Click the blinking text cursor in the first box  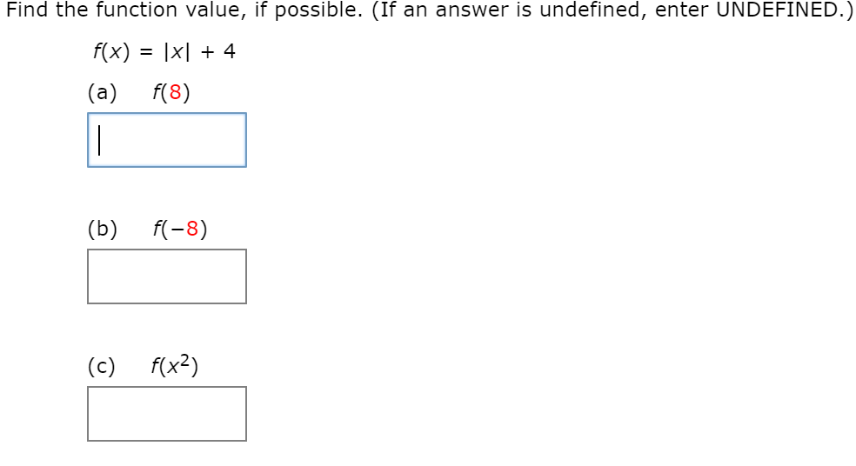click(99, 140)
